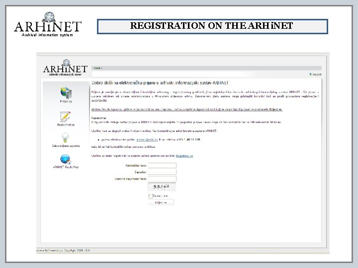Image resolution: width=358 pixels, height=268 pixels.
Task: Click the 'ARHiNET PublicWeb' sidebar label
Action: coord(66,167)
